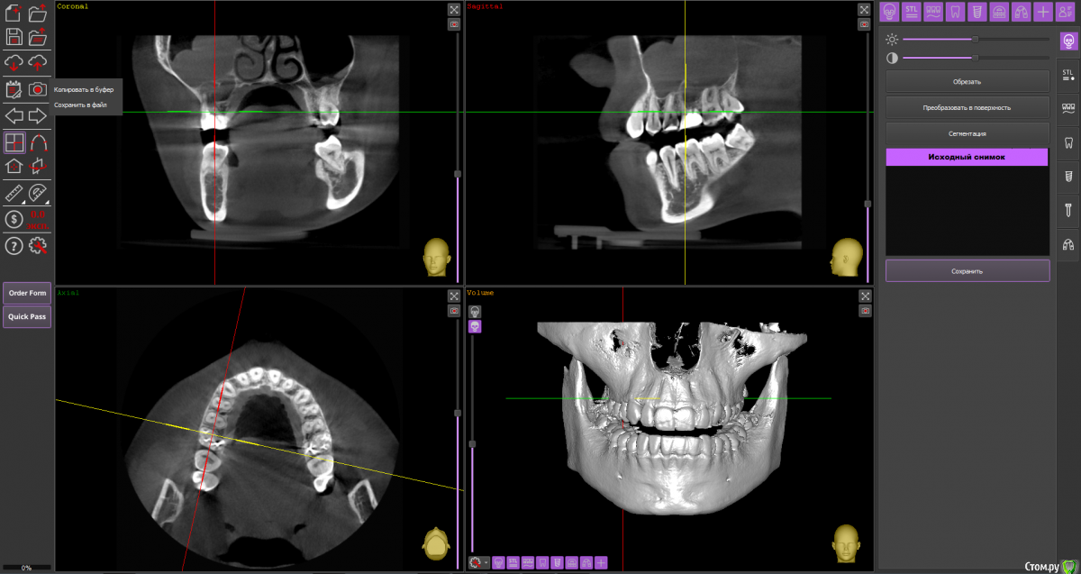Select the ruler measurement tool
Image resolution: width=1081 pixels, height=574 pixels.
[14, 192]
